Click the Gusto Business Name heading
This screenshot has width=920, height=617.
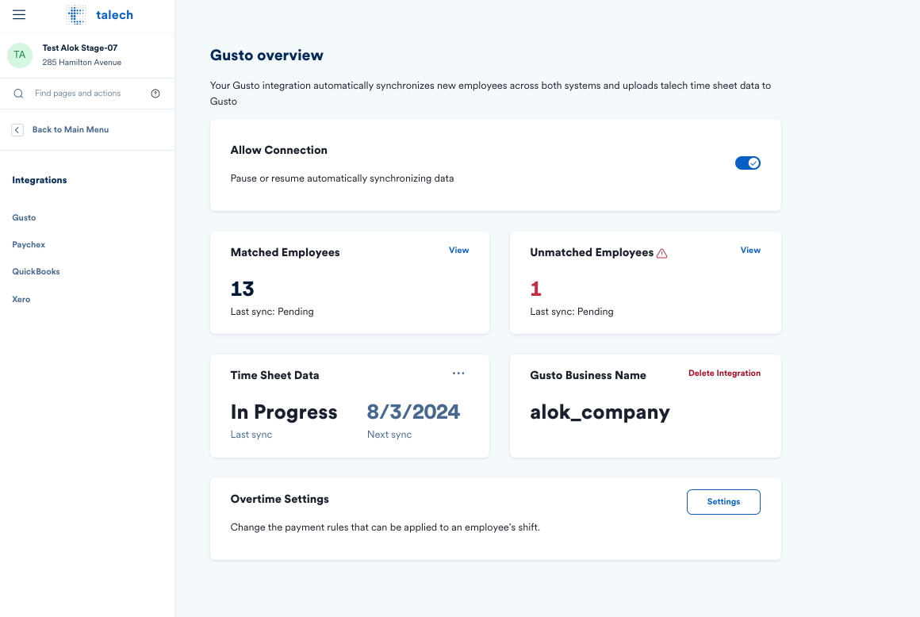pyautogui.click(x=588, y=375)
